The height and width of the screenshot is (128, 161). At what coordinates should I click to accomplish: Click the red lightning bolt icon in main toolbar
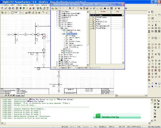click(x=27, y=8)
